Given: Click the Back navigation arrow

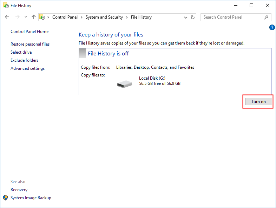Looking at the screenshot, I should click(7, 17).
